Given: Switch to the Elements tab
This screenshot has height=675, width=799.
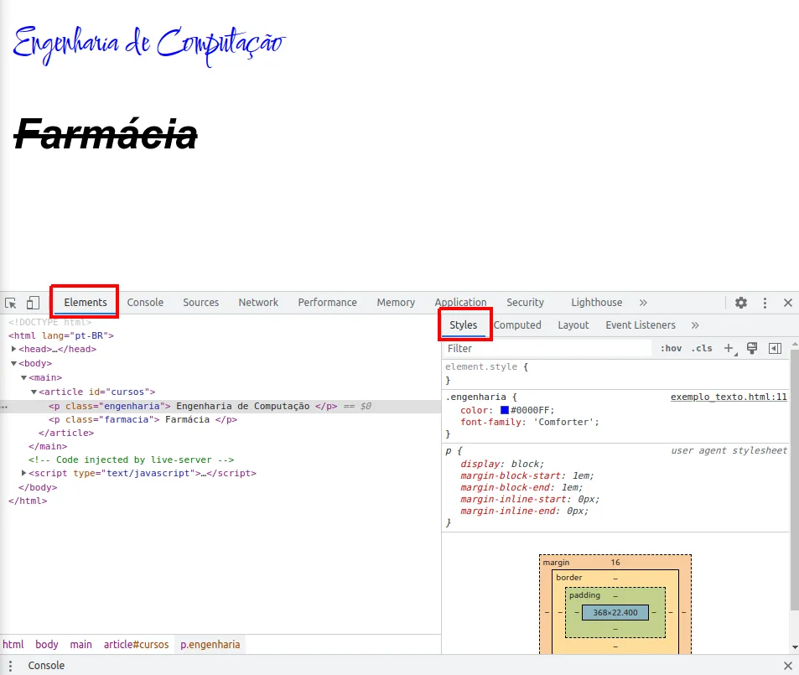Looking at the screenshot, I should pyautogui.click(x=85, y=303).
